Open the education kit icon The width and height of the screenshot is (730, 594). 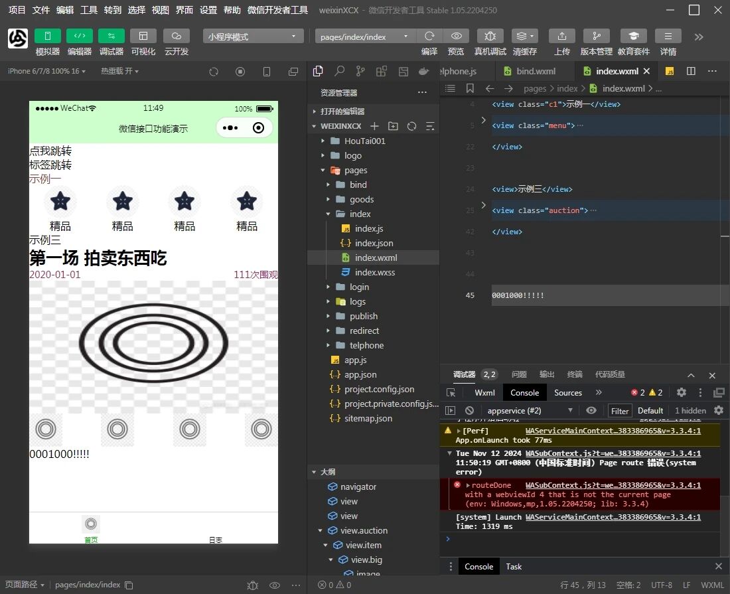point(633,36)
